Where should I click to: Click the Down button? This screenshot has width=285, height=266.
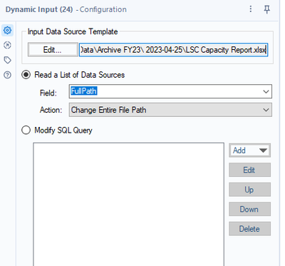pos(249,209)
